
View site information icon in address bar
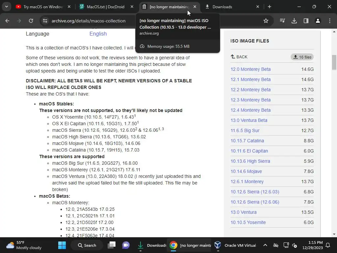tap(45, 21)
